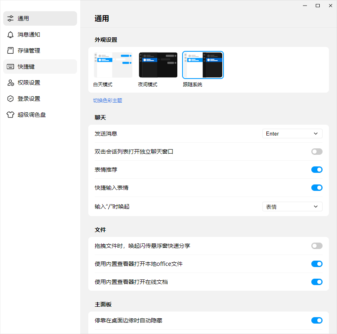Expand the 输入"/"时唤起 表情 dropdown

[x=292, y=206]
